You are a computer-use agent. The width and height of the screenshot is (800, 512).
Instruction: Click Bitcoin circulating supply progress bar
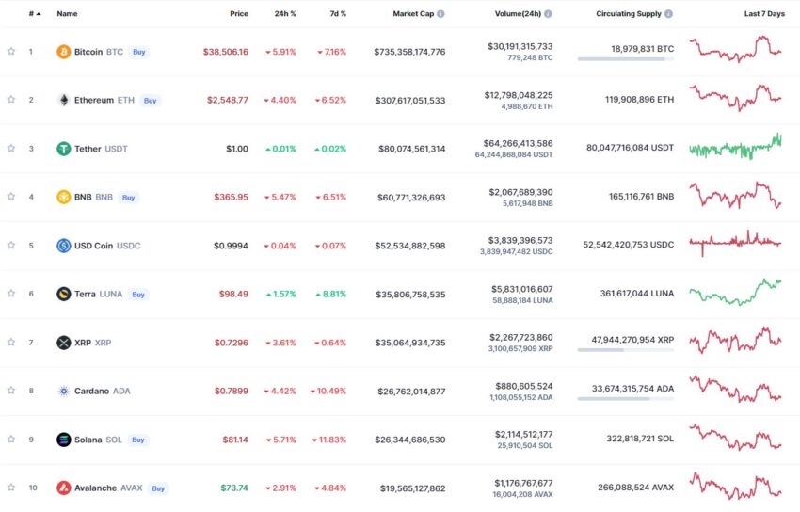626,59
